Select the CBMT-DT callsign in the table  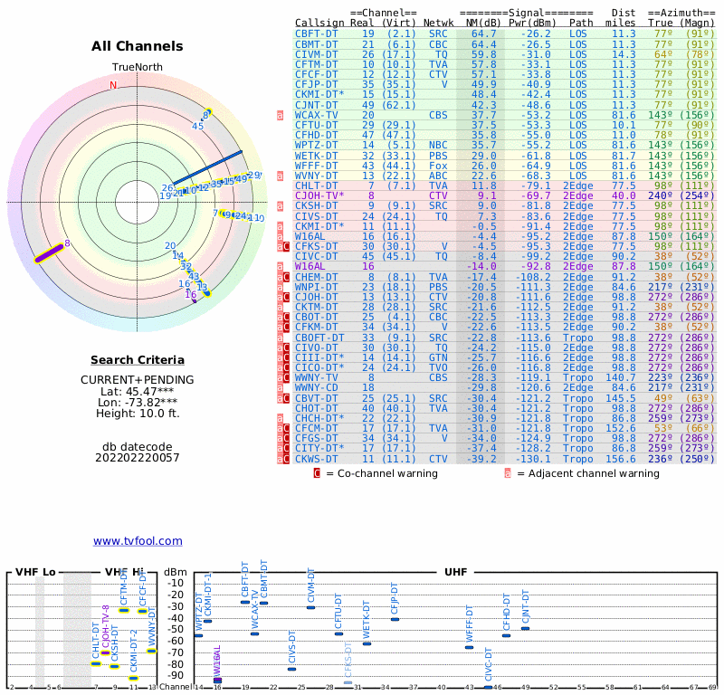coord(316,44)
